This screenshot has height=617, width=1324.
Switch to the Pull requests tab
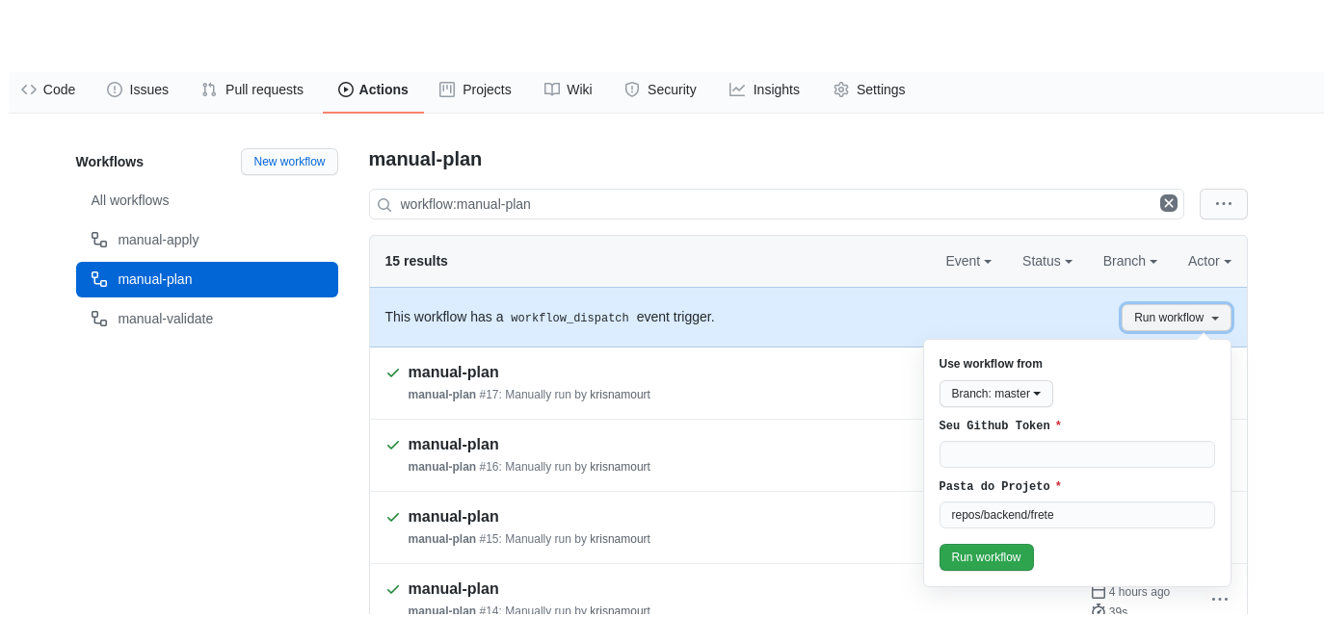[252, 90]
